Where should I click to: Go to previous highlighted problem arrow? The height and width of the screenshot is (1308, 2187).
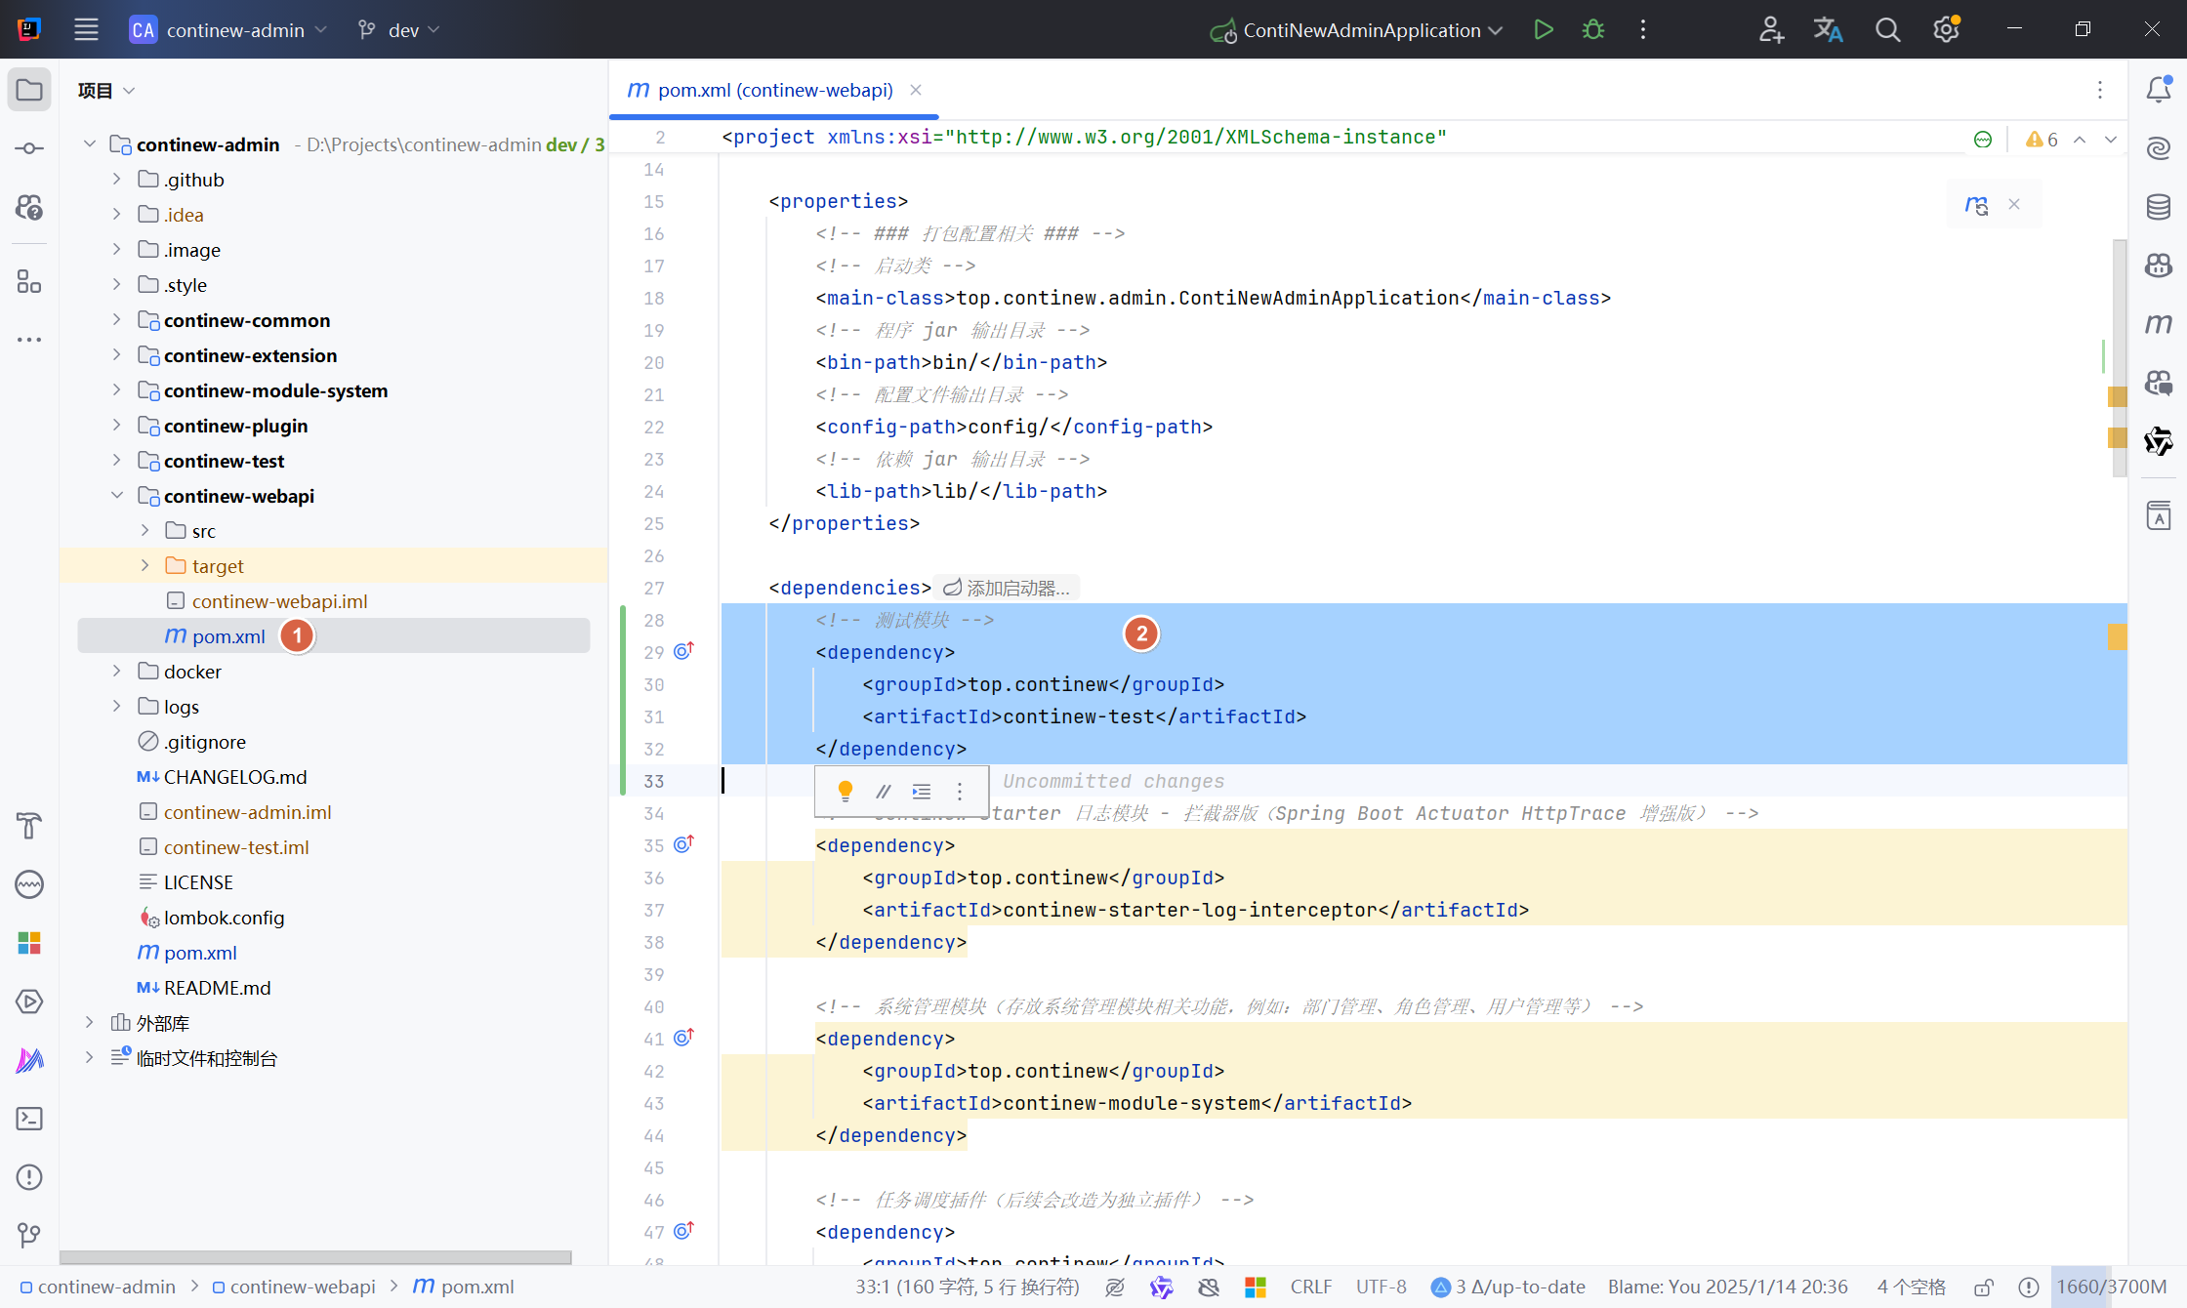(2080, 140)
